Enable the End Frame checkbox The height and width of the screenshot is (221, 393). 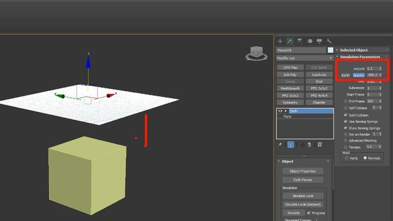(346, 101)
